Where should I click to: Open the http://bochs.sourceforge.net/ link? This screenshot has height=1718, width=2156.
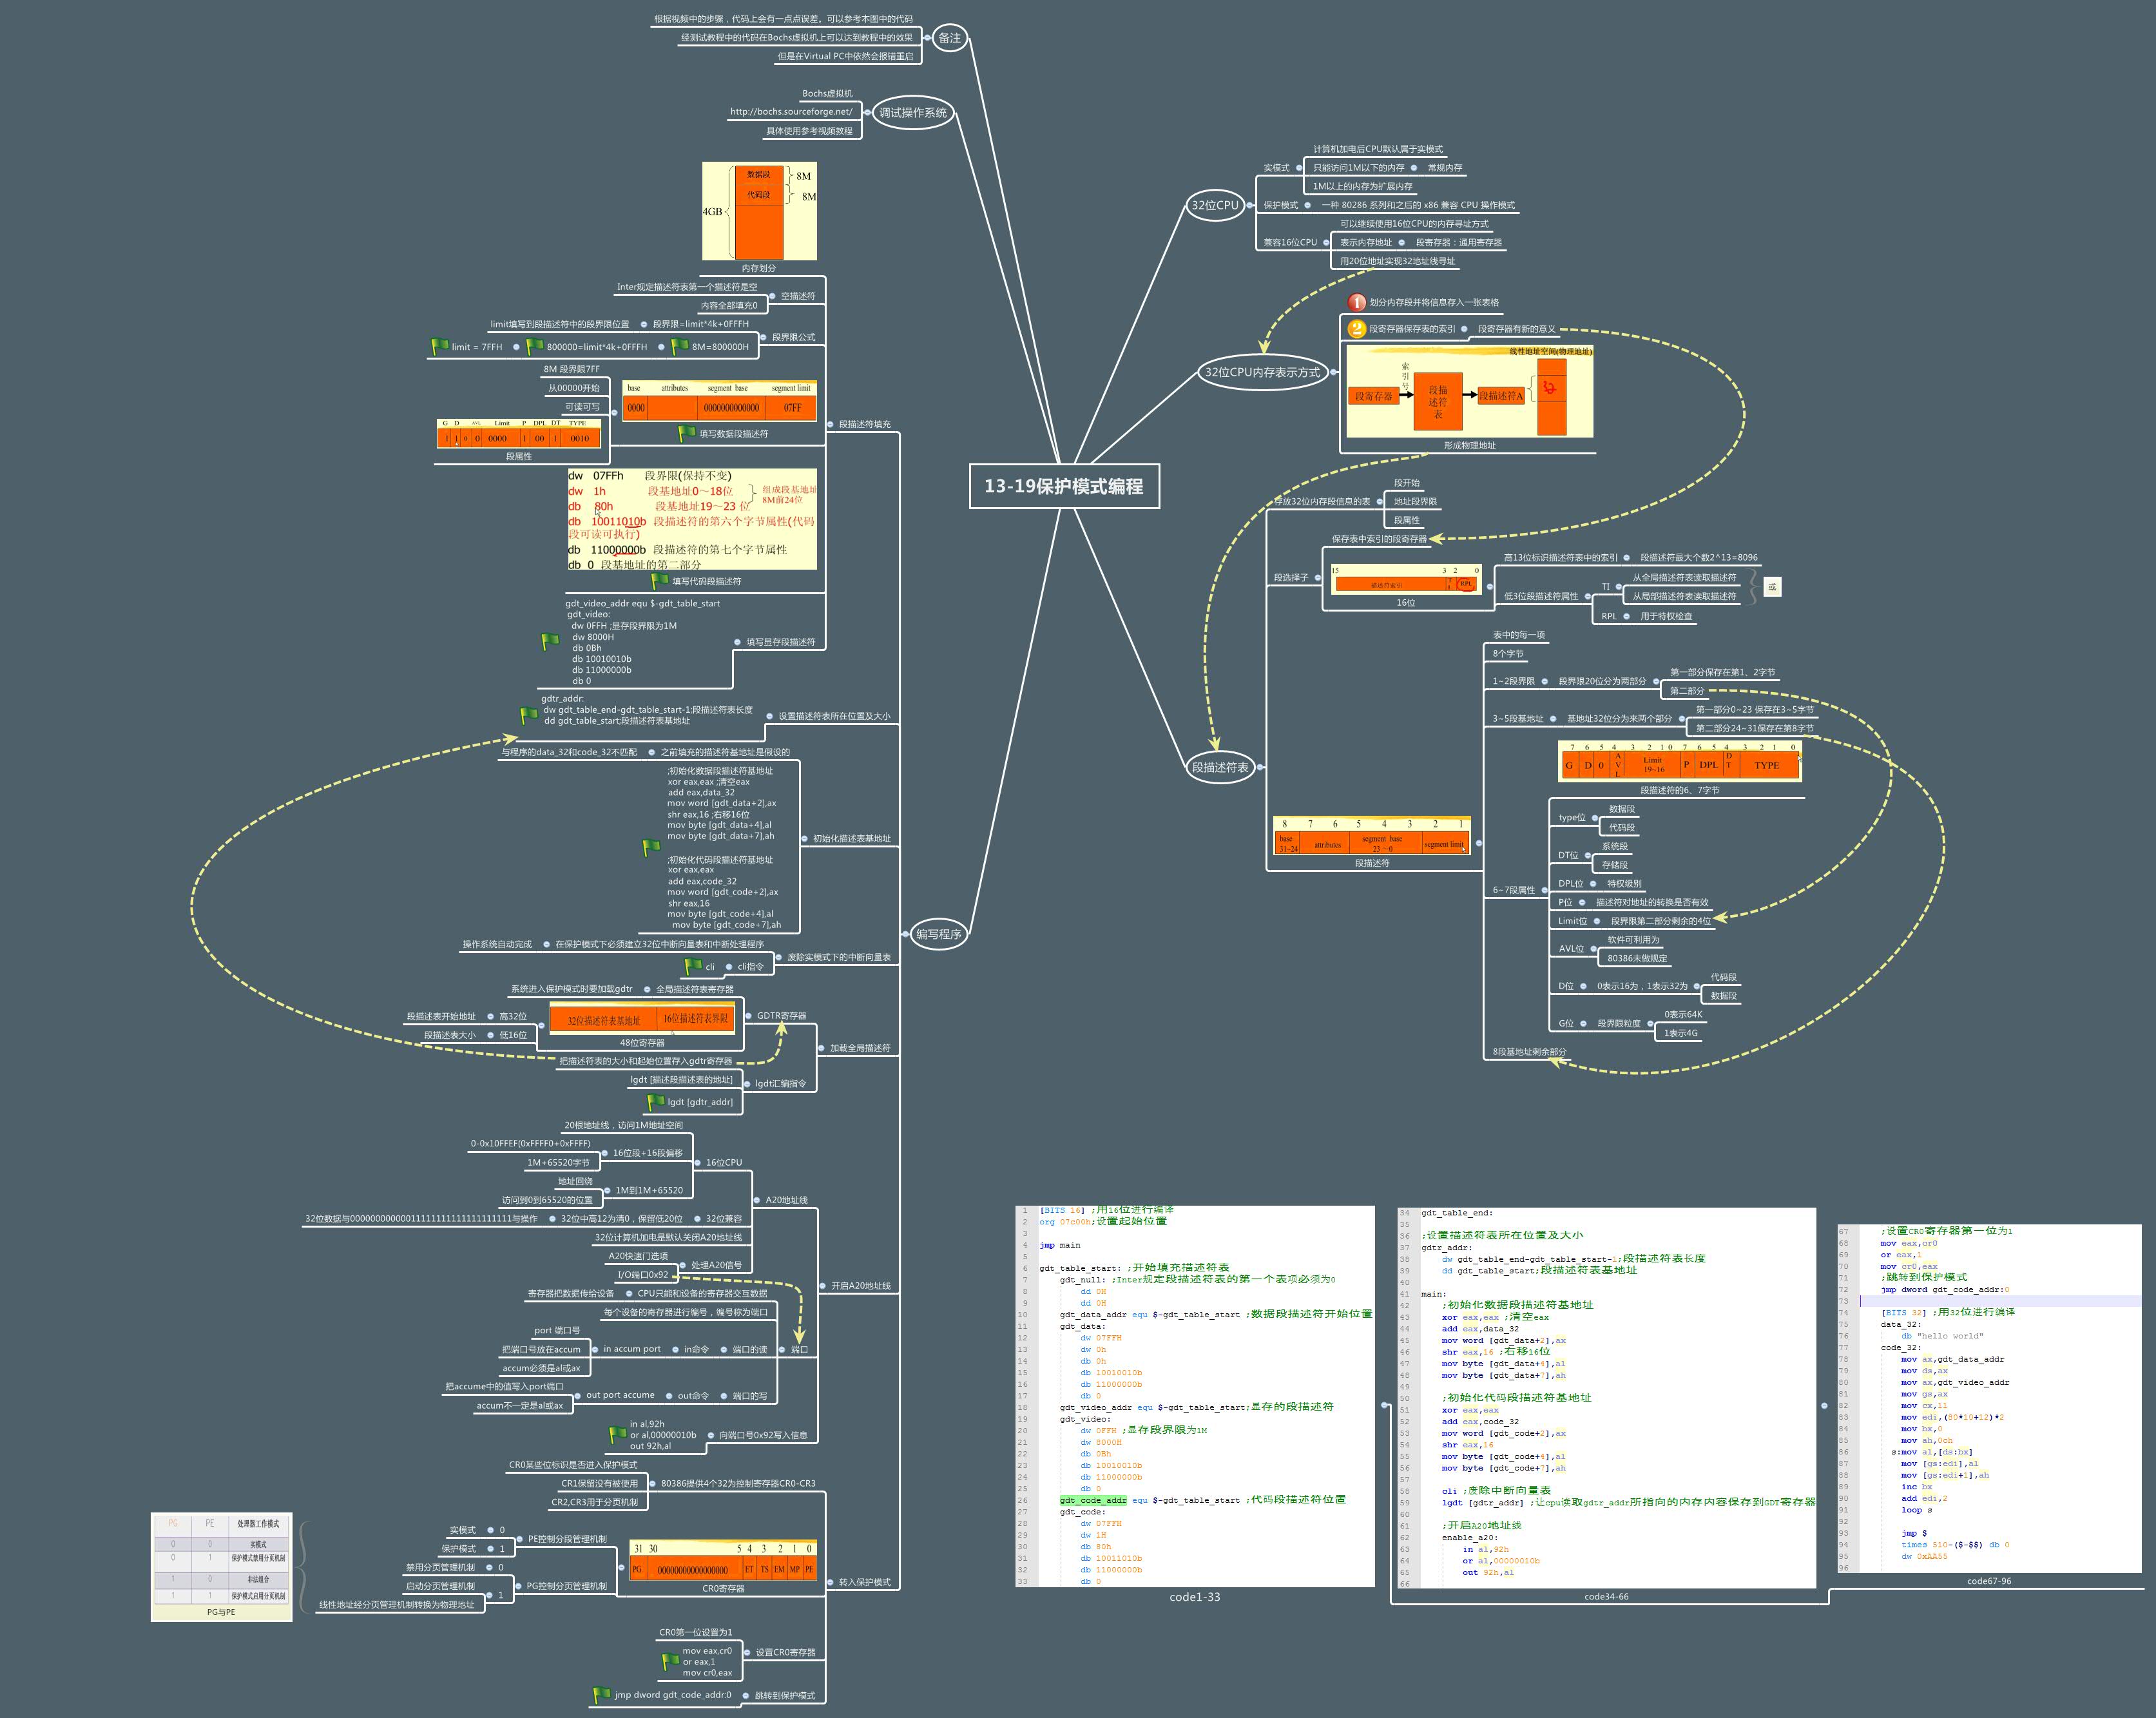[x=793, y=111]
